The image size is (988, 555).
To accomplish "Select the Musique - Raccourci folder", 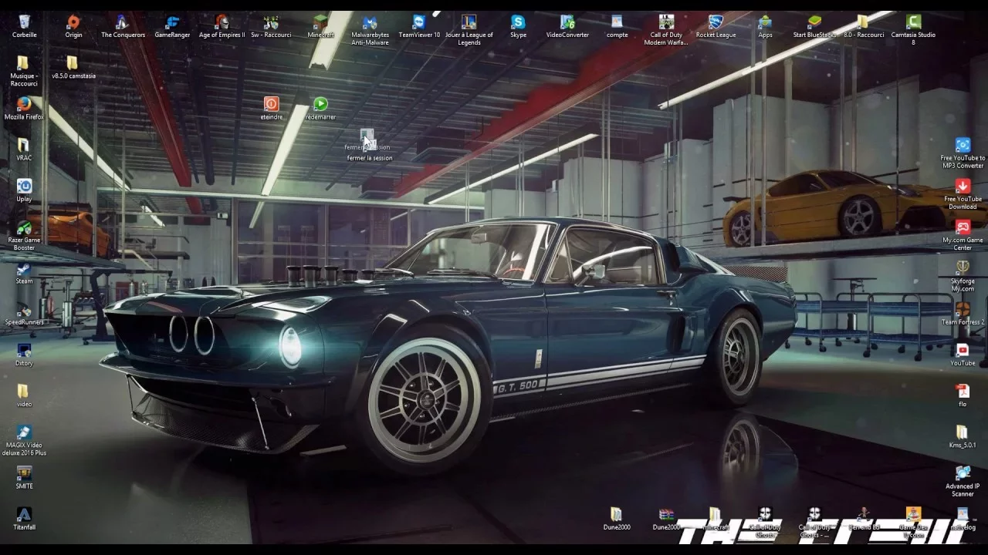I will point(24,63).
